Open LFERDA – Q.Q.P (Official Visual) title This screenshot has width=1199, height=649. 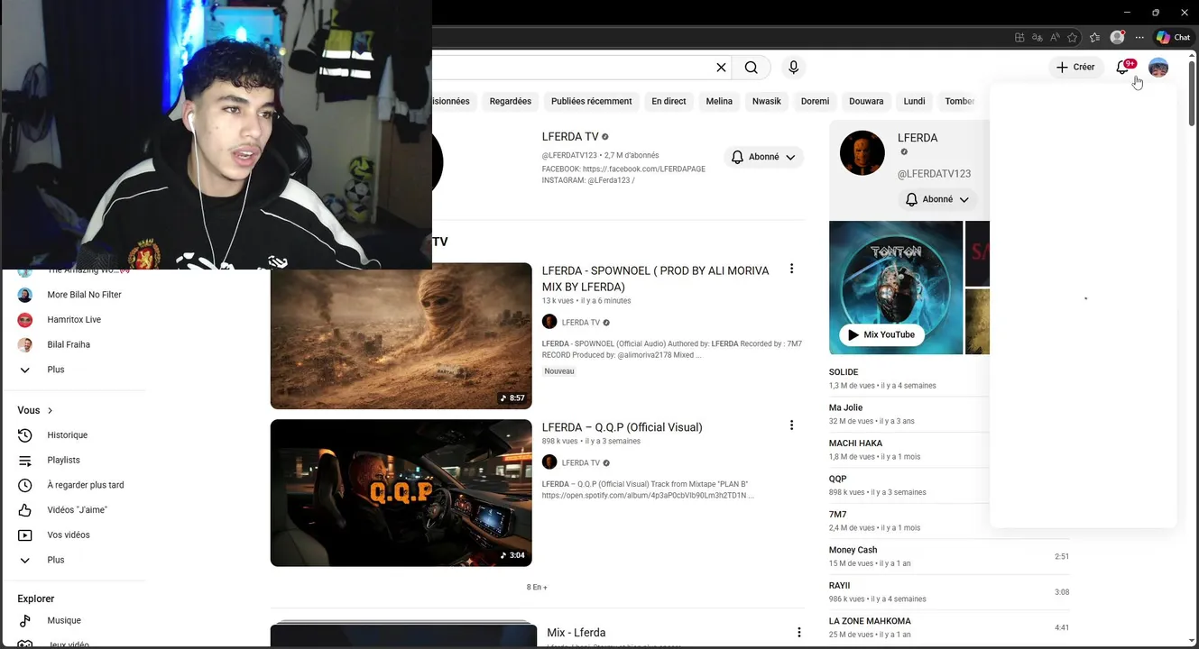coord(623,427)
